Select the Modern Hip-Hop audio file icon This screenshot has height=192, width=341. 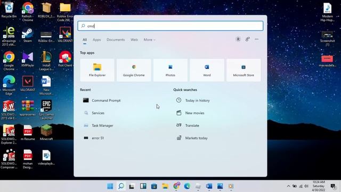click(327, 12)
